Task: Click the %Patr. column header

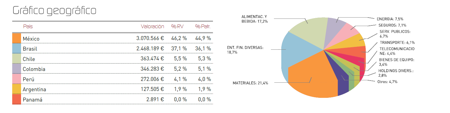Action: (203, 27)
